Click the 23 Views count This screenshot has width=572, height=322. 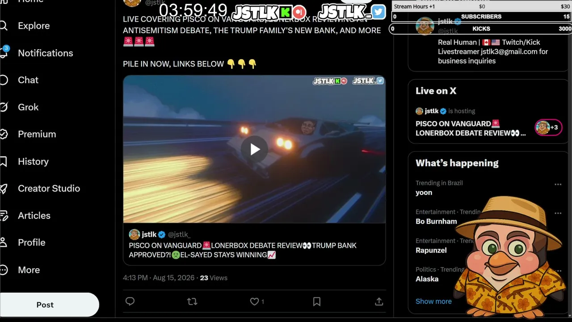(x=214, y=278)
